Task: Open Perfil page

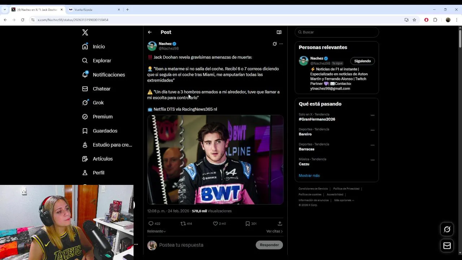Action: tap(93, 173)
